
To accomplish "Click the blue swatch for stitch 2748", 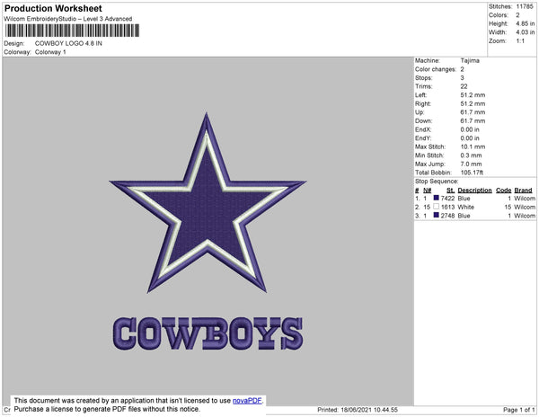I will pos(437,215).
